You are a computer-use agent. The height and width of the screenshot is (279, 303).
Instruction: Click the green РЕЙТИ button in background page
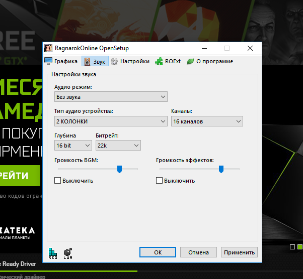coord(20,176)
